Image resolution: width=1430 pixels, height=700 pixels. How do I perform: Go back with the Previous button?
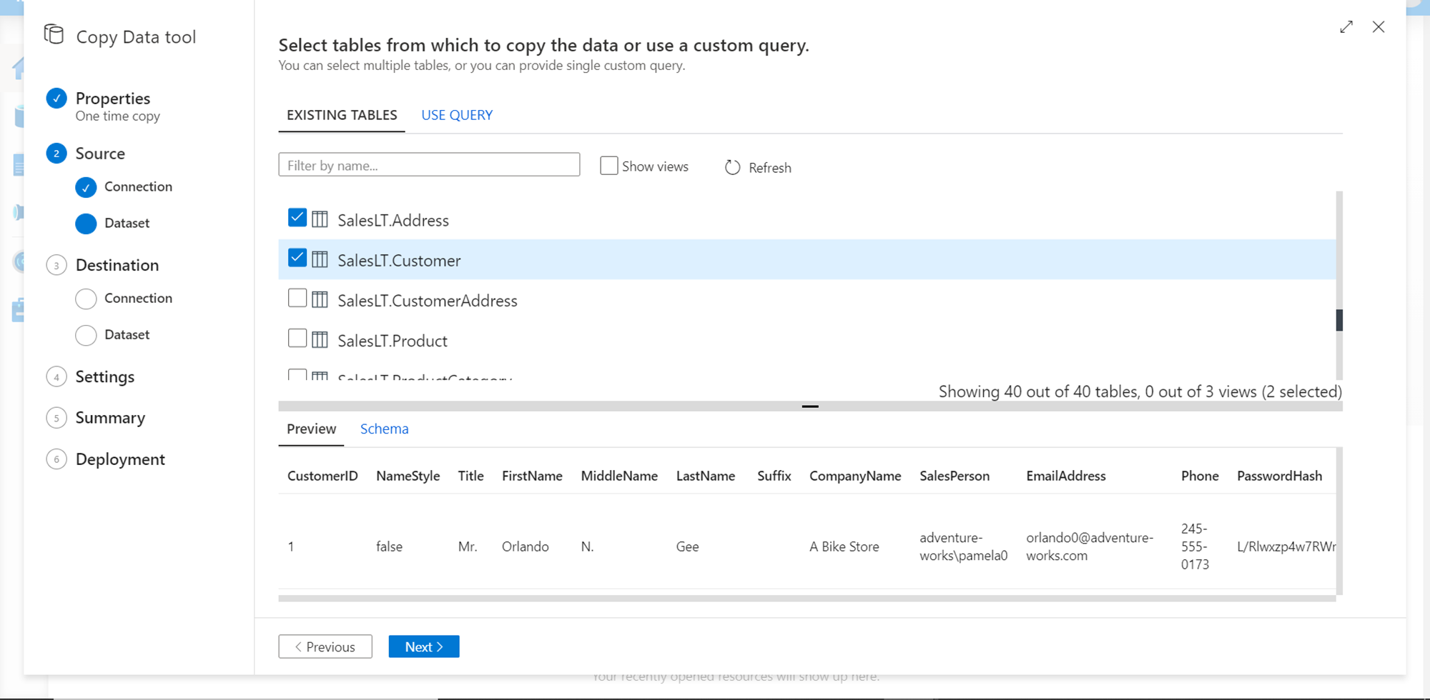325,646
